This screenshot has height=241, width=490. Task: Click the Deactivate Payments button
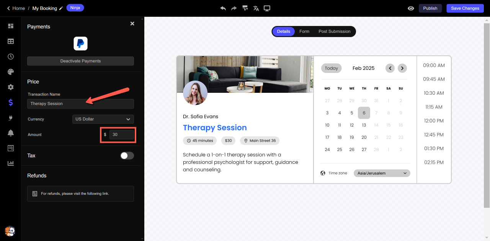(x=80, y=61)
